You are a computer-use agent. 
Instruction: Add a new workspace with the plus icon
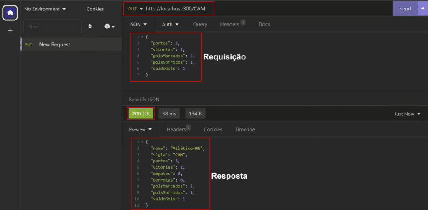pos(10,30)
